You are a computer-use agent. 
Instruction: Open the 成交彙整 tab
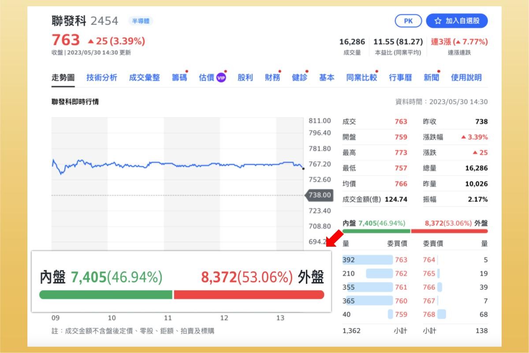click(x=145, y=78)
